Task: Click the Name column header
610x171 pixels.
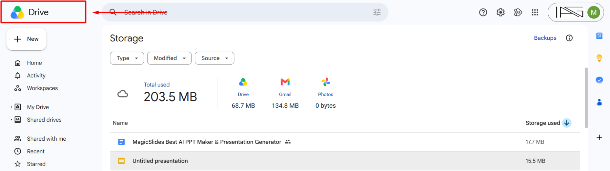Action: click(x=120, y=123)
